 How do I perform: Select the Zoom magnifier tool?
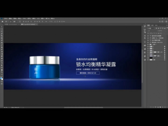tap(2, 72)
